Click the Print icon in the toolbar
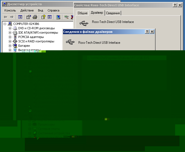The image size is (185, 152). 35,17
